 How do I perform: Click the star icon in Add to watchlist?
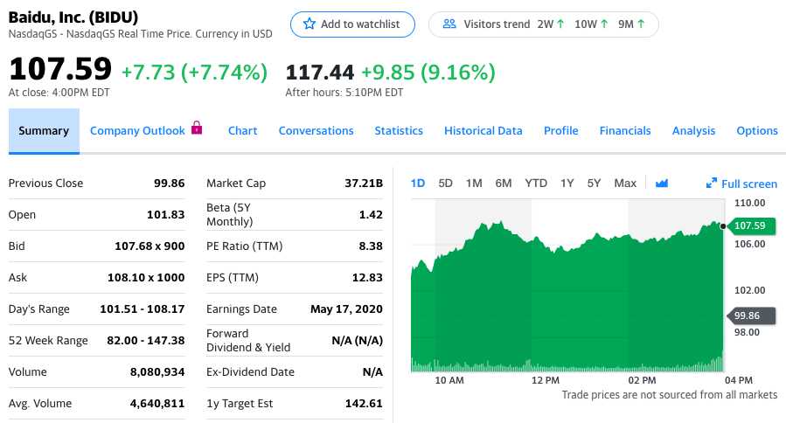[308, 24]
